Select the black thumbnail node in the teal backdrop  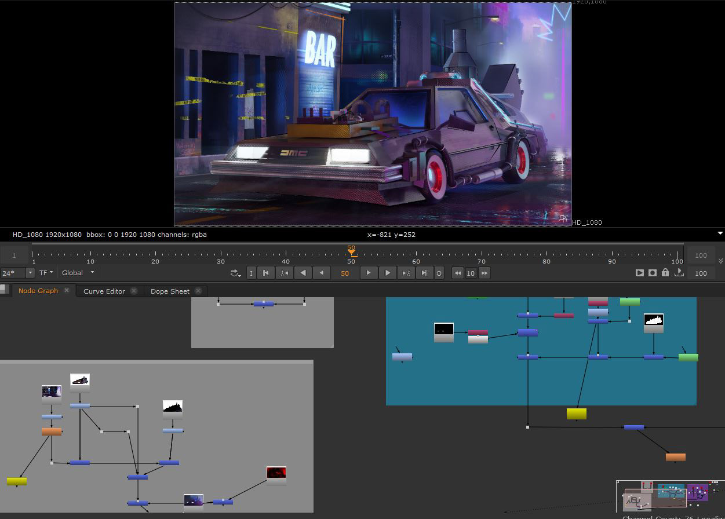click(444, 332)
